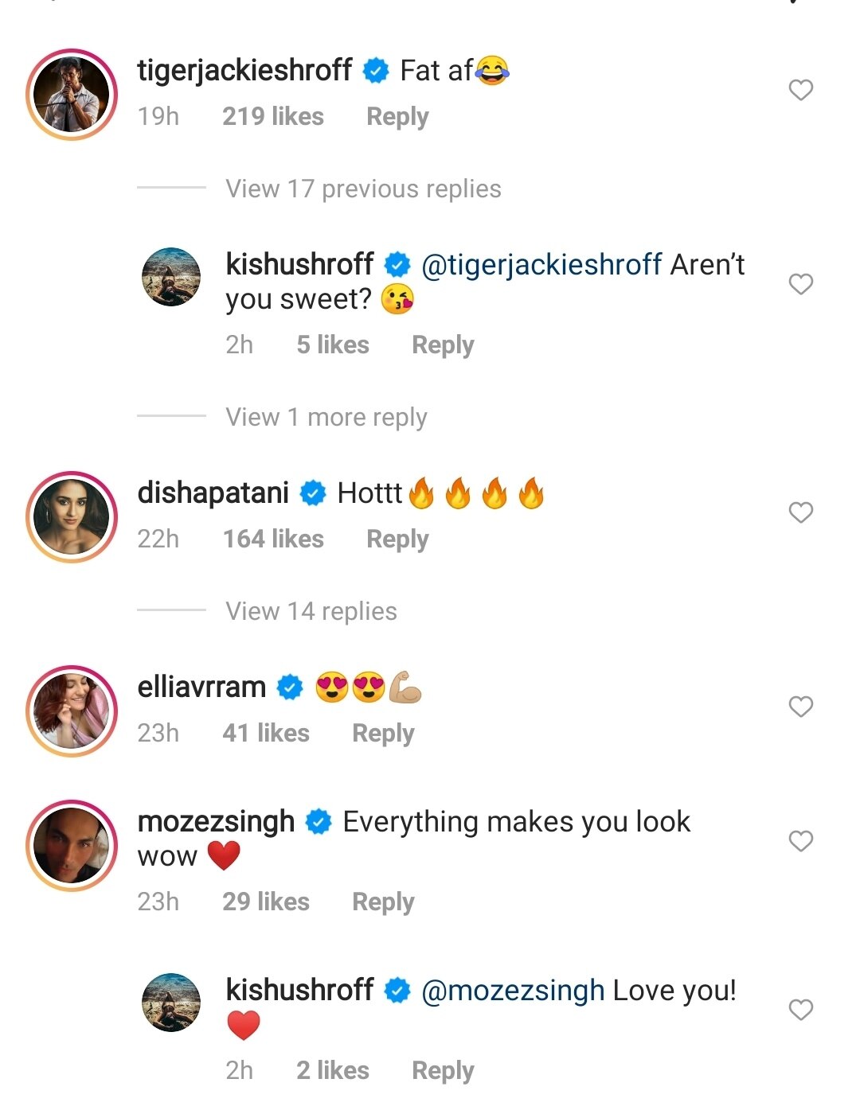Tap elliavrram's profile avatar
The width and height of the screenshot is (860, 1110).
pos(72,711)
